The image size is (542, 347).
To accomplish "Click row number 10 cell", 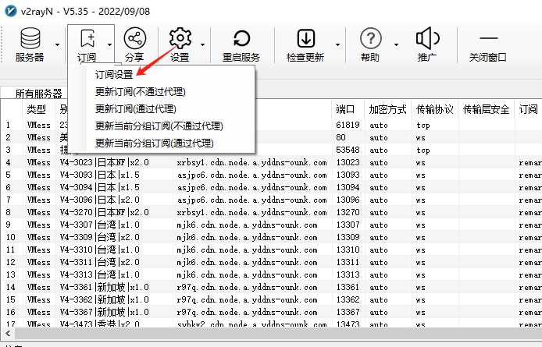I will coord(11,237).
